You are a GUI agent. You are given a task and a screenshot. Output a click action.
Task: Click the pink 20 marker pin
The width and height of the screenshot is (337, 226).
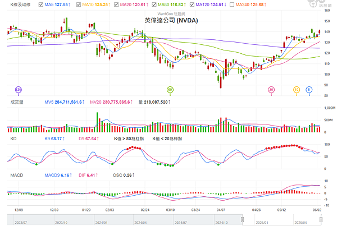271,90
